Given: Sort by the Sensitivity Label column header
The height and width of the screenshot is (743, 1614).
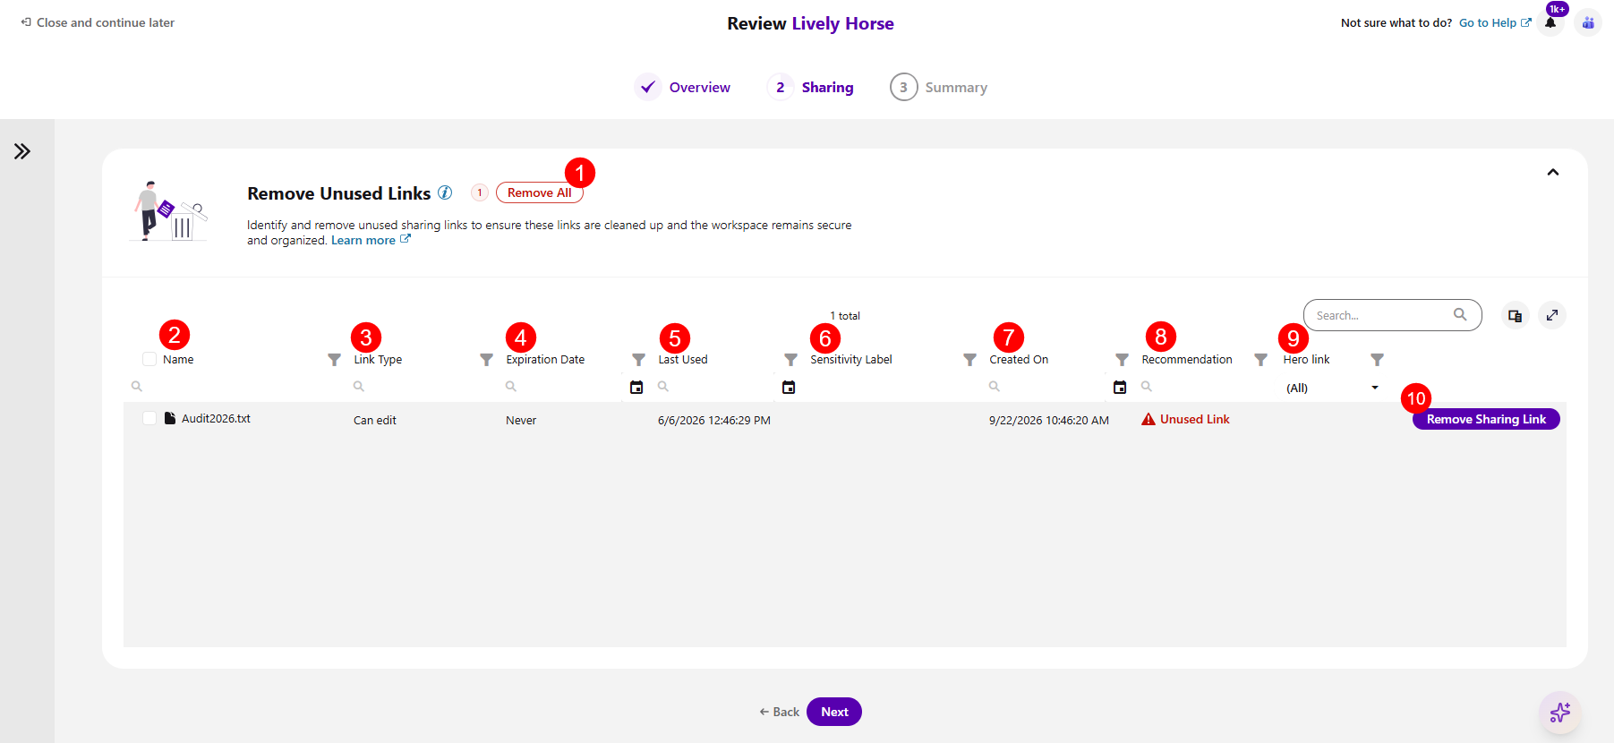Looking at the screenshot, I should pos(851,359).
